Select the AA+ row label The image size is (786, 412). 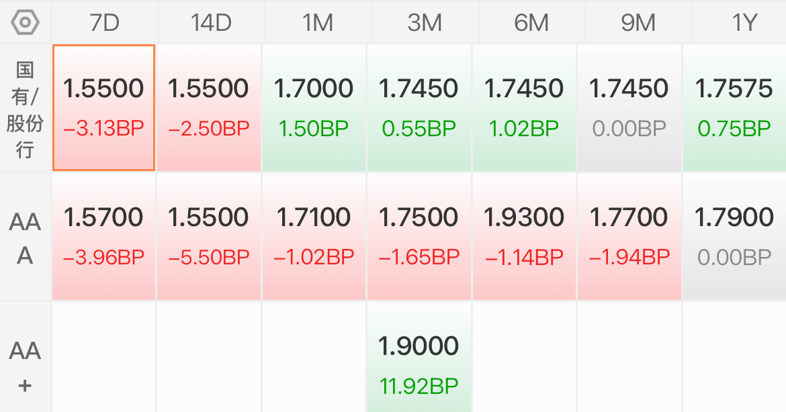pos(25,367)
